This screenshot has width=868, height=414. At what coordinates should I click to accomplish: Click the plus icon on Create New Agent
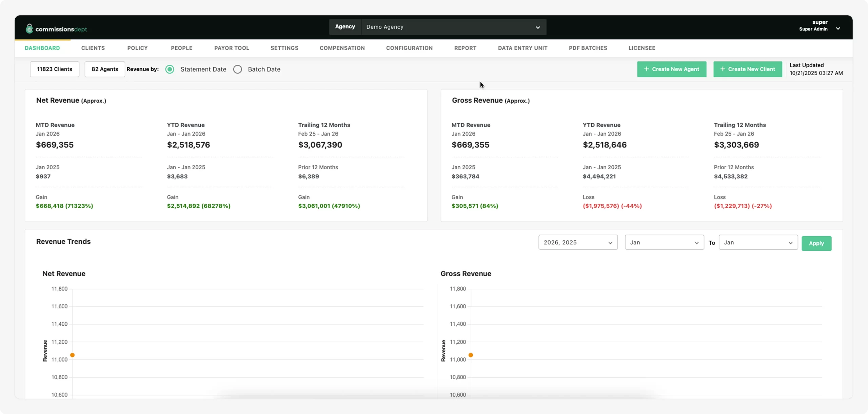point(647,69)
